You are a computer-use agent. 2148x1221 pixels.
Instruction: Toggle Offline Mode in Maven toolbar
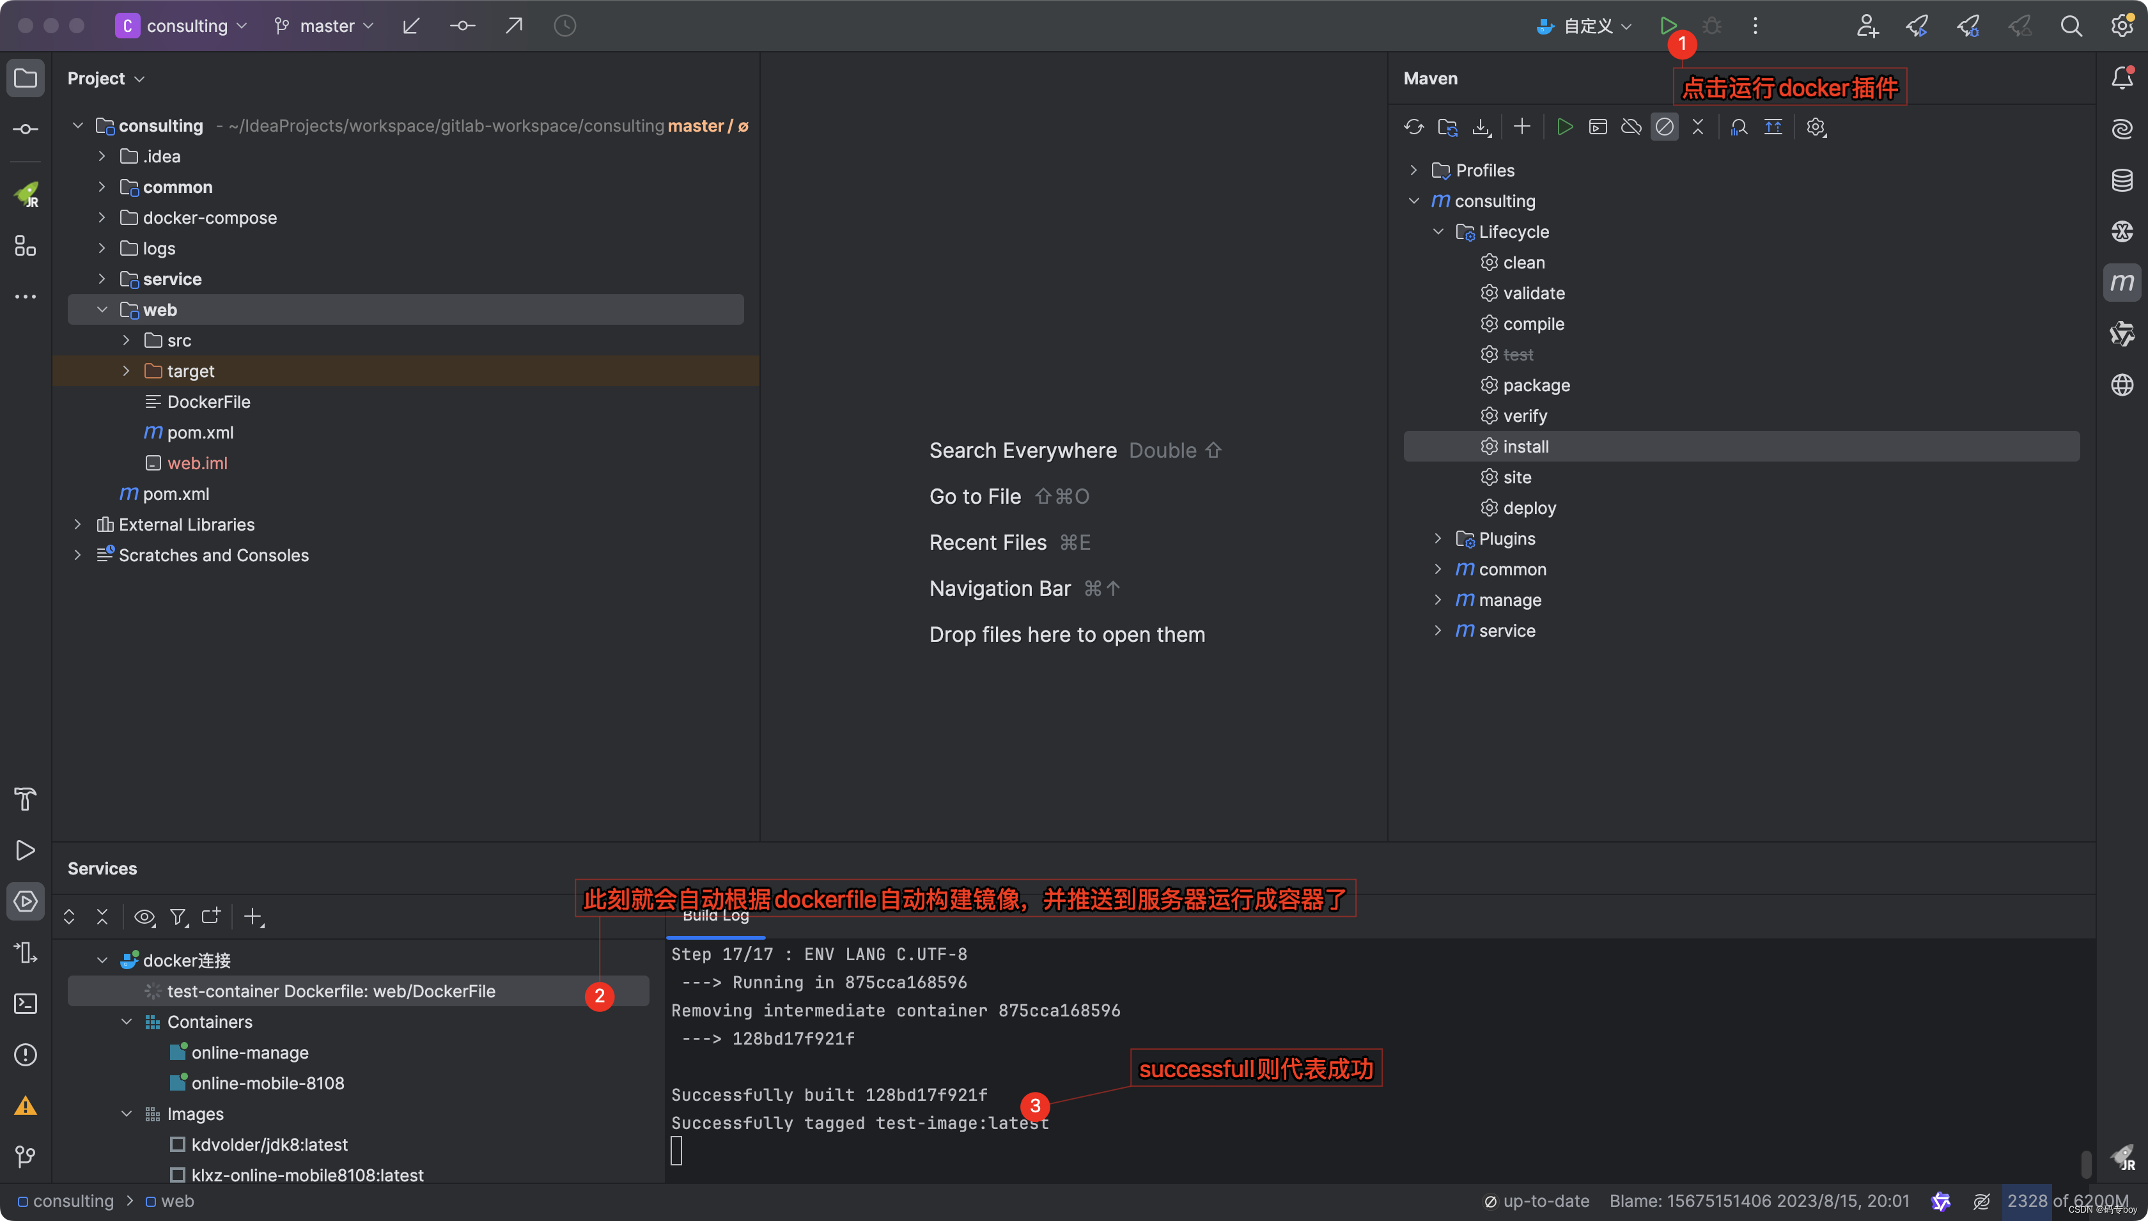pos(1631,127)
